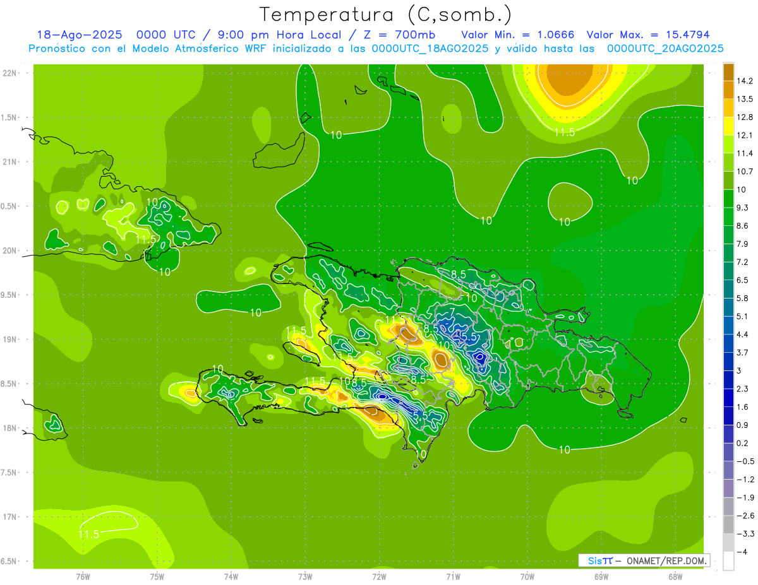Click the "SisTT - ONAMET/REP.DOM." label box

click(644, 560)
